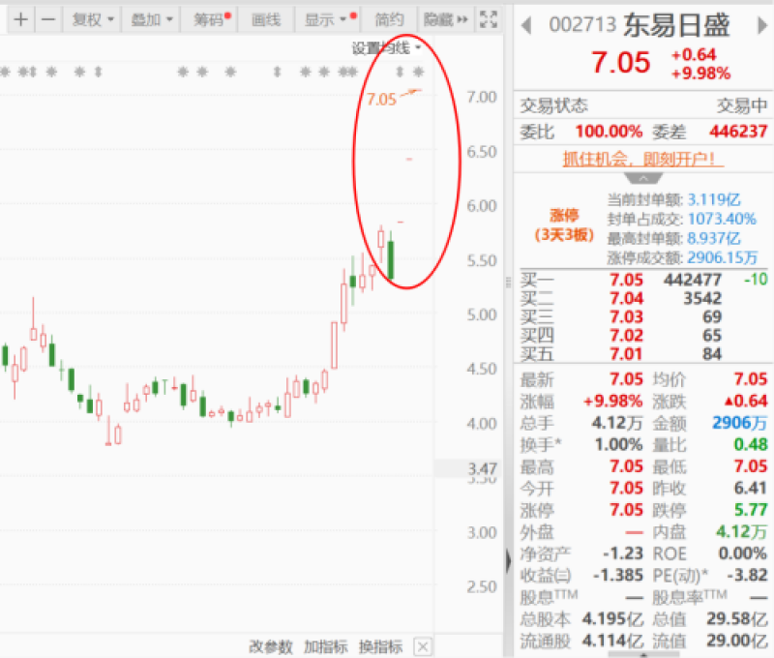Zoom out the chart with the minus icon
The image size is (774, 658).
(x=48, y=19)
